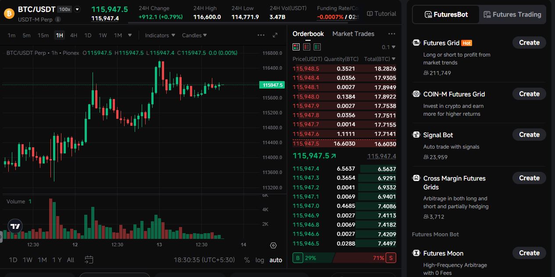
Task: Open the Indicators dropdown
Action: tap(160, 35)
